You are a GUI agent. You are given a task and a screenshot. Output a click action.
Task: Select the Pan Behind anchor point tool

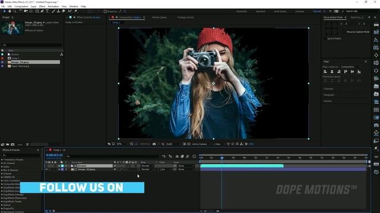pos(31,11)
